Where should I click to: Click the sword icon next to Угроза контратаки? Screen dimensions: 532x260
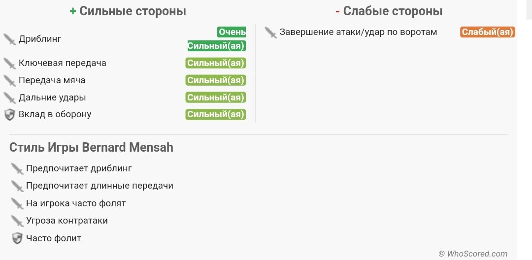click(x=17, y=221)
